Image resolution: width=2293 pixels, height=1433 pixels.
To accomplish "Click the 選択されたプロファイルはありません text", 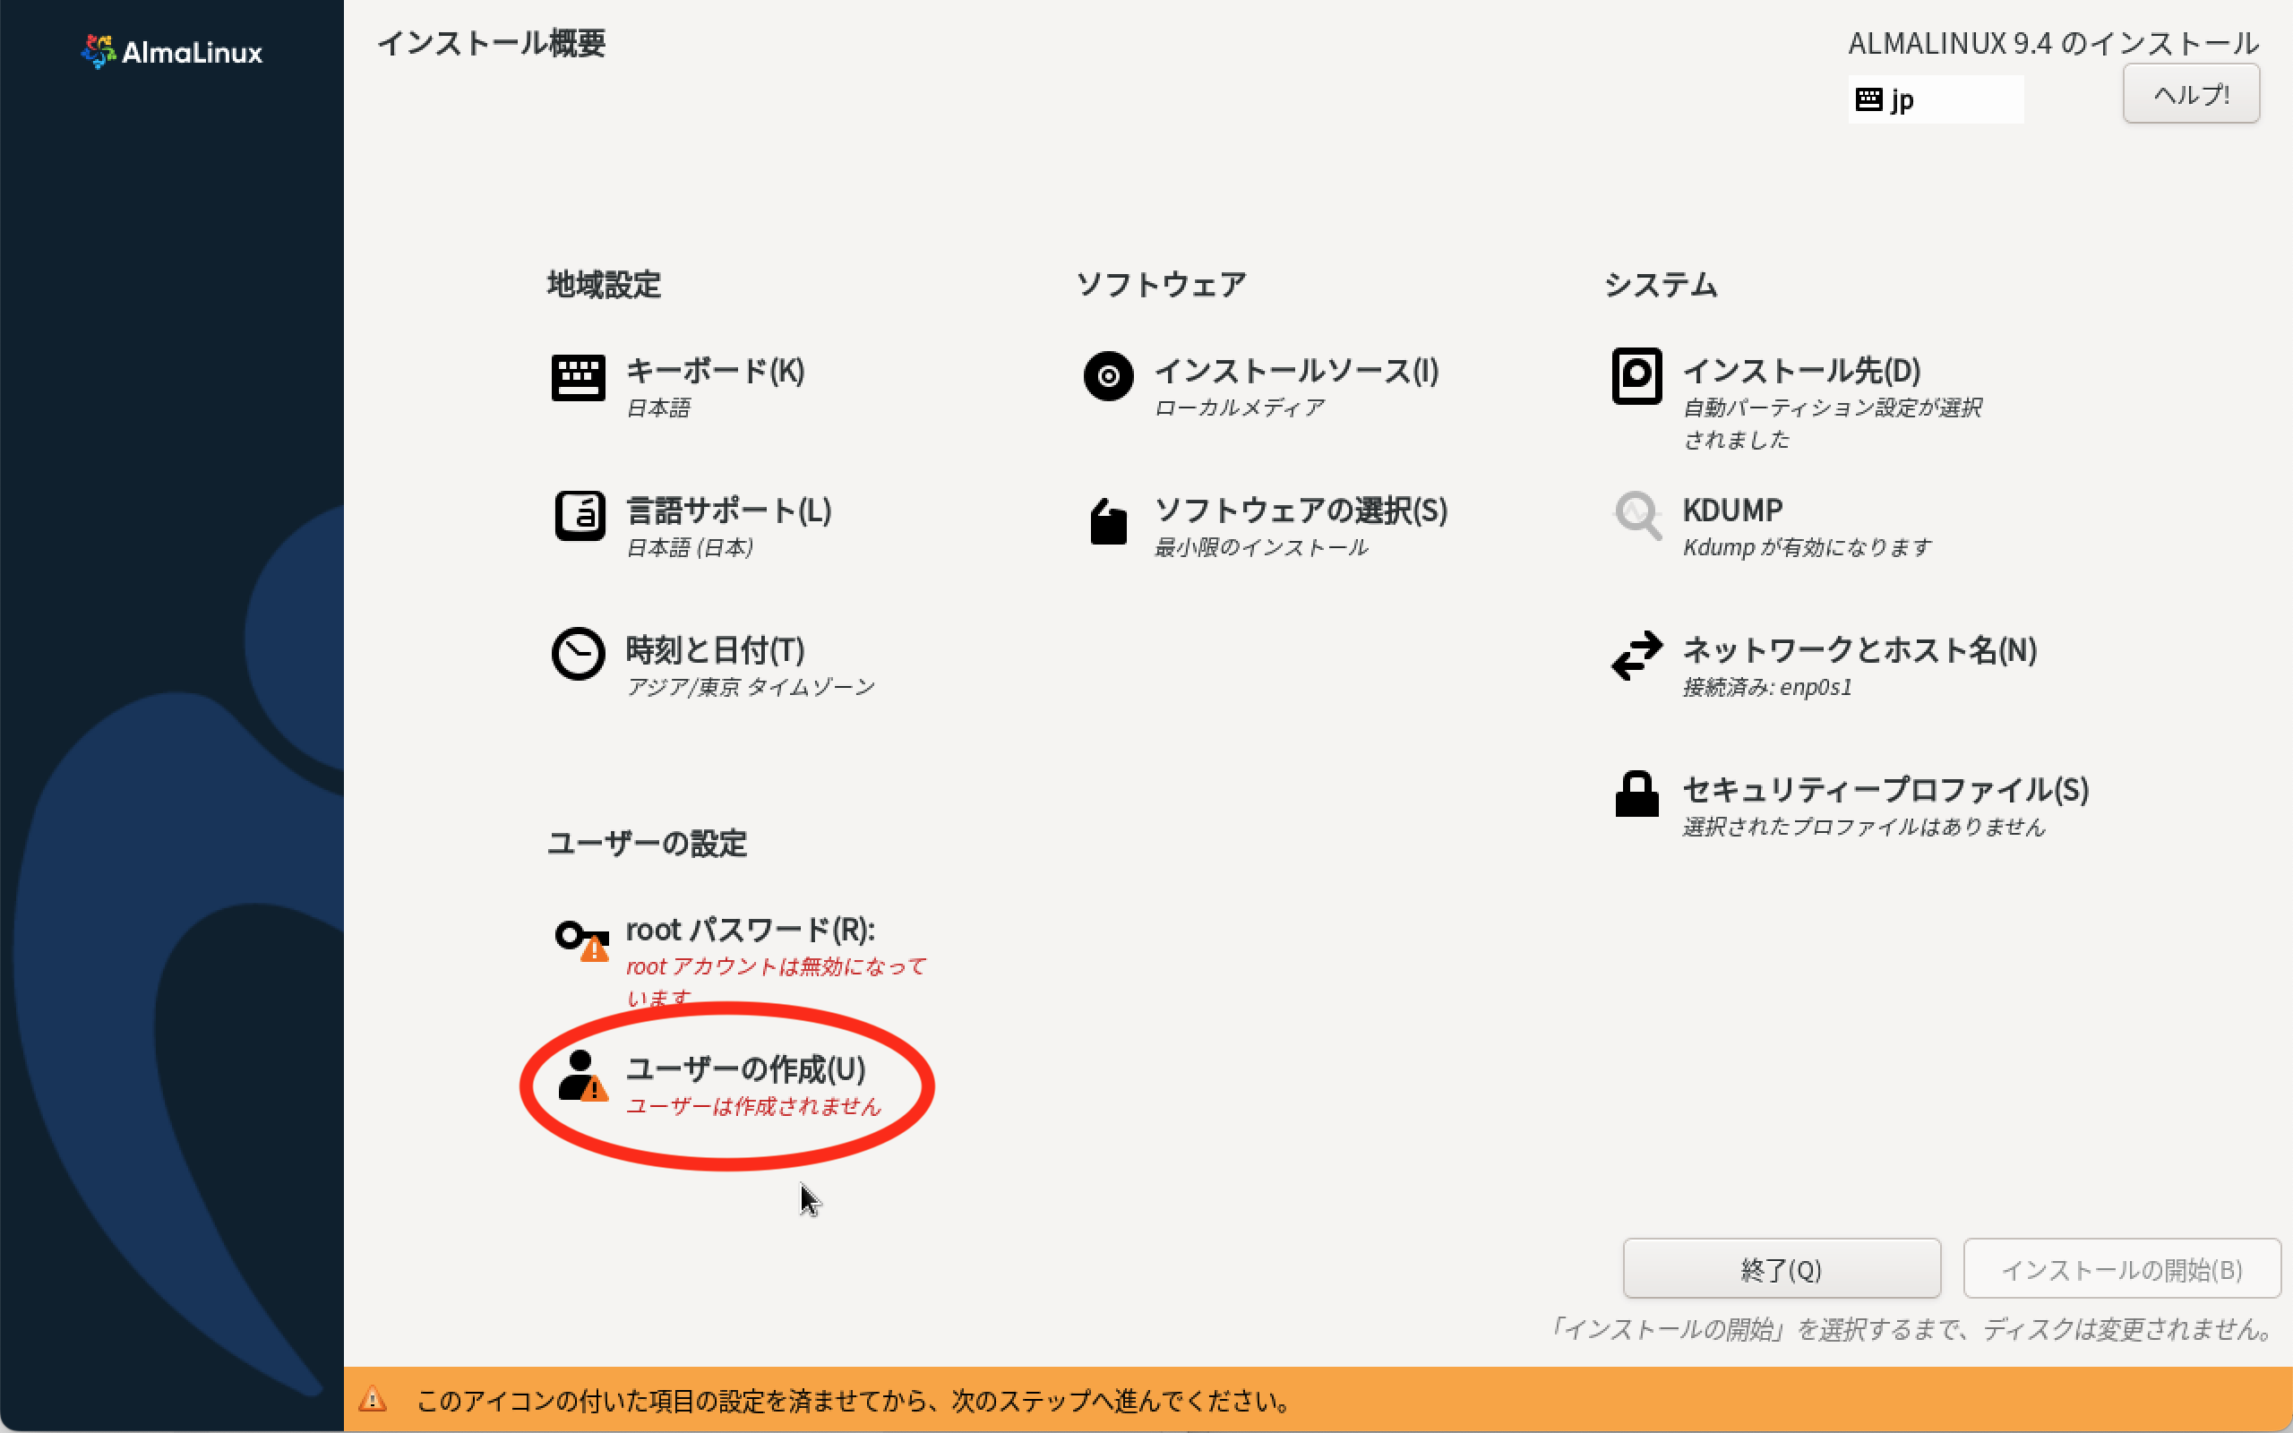I will [1864, 827].
